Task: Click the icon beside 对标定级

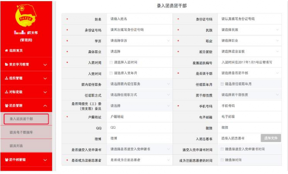Action: click(6, 92)
